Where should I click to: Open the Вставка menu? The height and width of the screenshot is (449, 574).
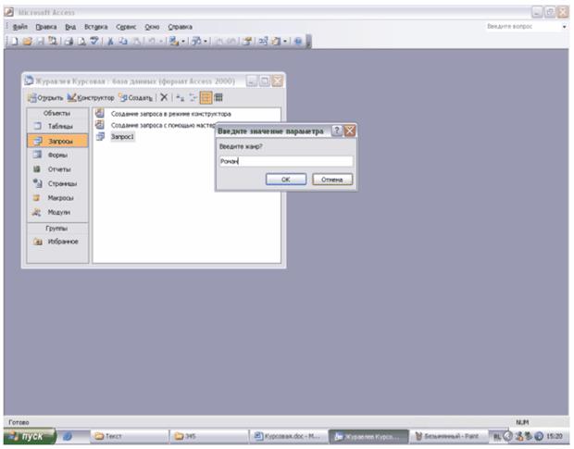(96, 27)
